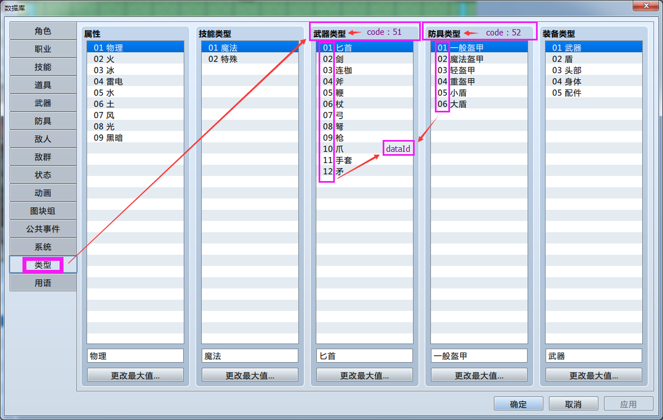Select weapon type 06 杖

(x=365, y=103)
